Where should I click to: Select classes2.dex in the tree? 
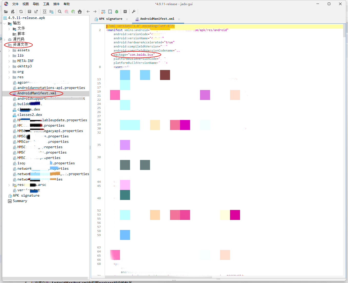[30, 115]
